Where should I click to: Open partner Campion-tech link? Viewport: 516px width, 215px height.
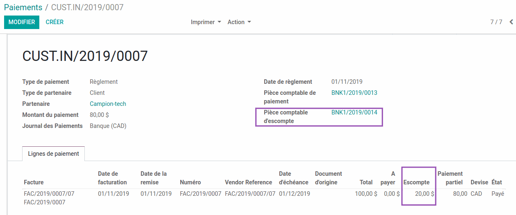click(108, 104)
